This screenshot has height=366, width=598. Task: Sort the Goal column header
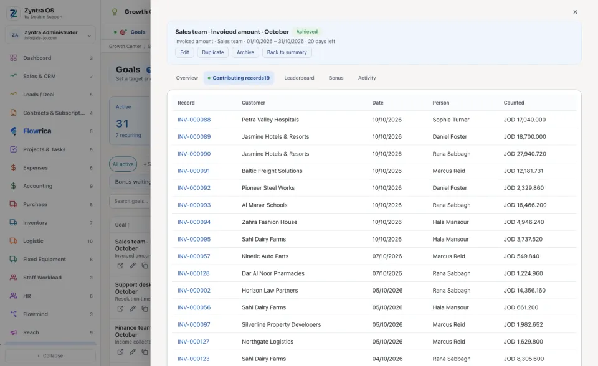(x=123, y=225)
